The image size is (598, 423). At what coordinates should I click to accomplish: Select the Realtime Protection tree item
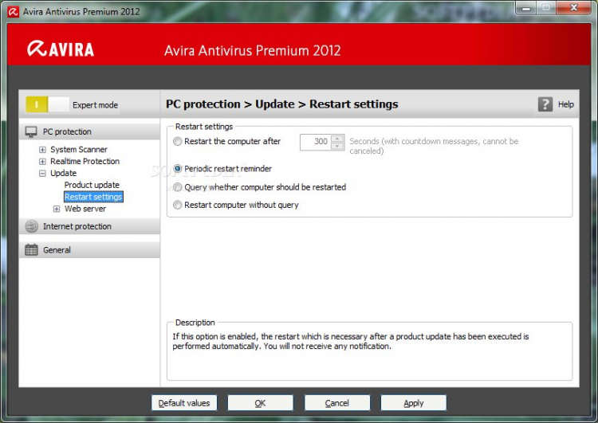pos(85,161)
